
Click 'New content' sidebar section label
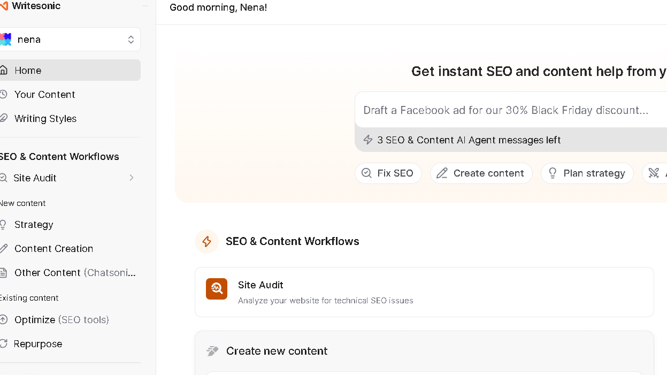[x=22, y=203]
